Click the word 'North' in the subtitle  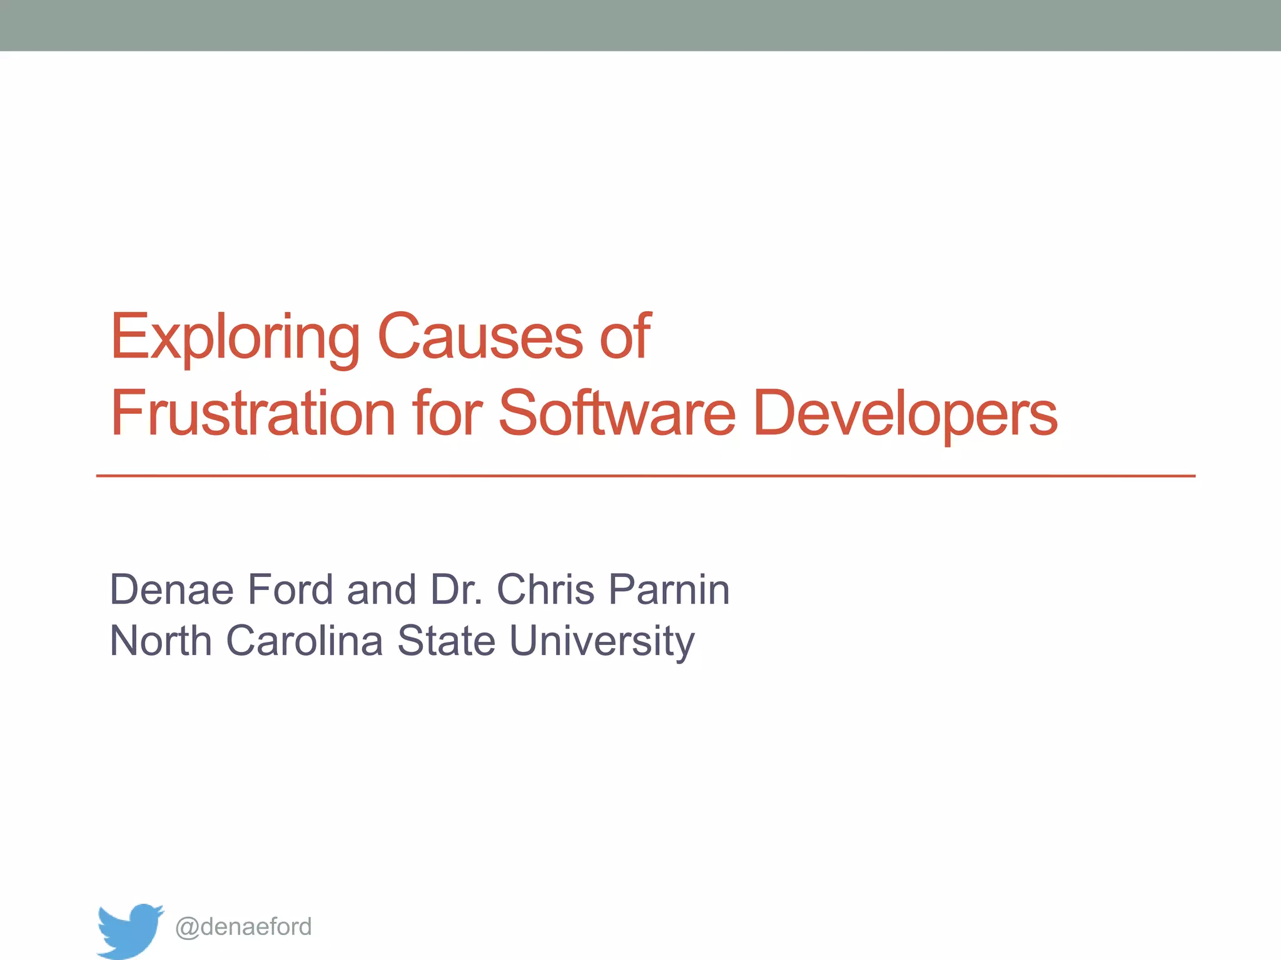(161, 641)
